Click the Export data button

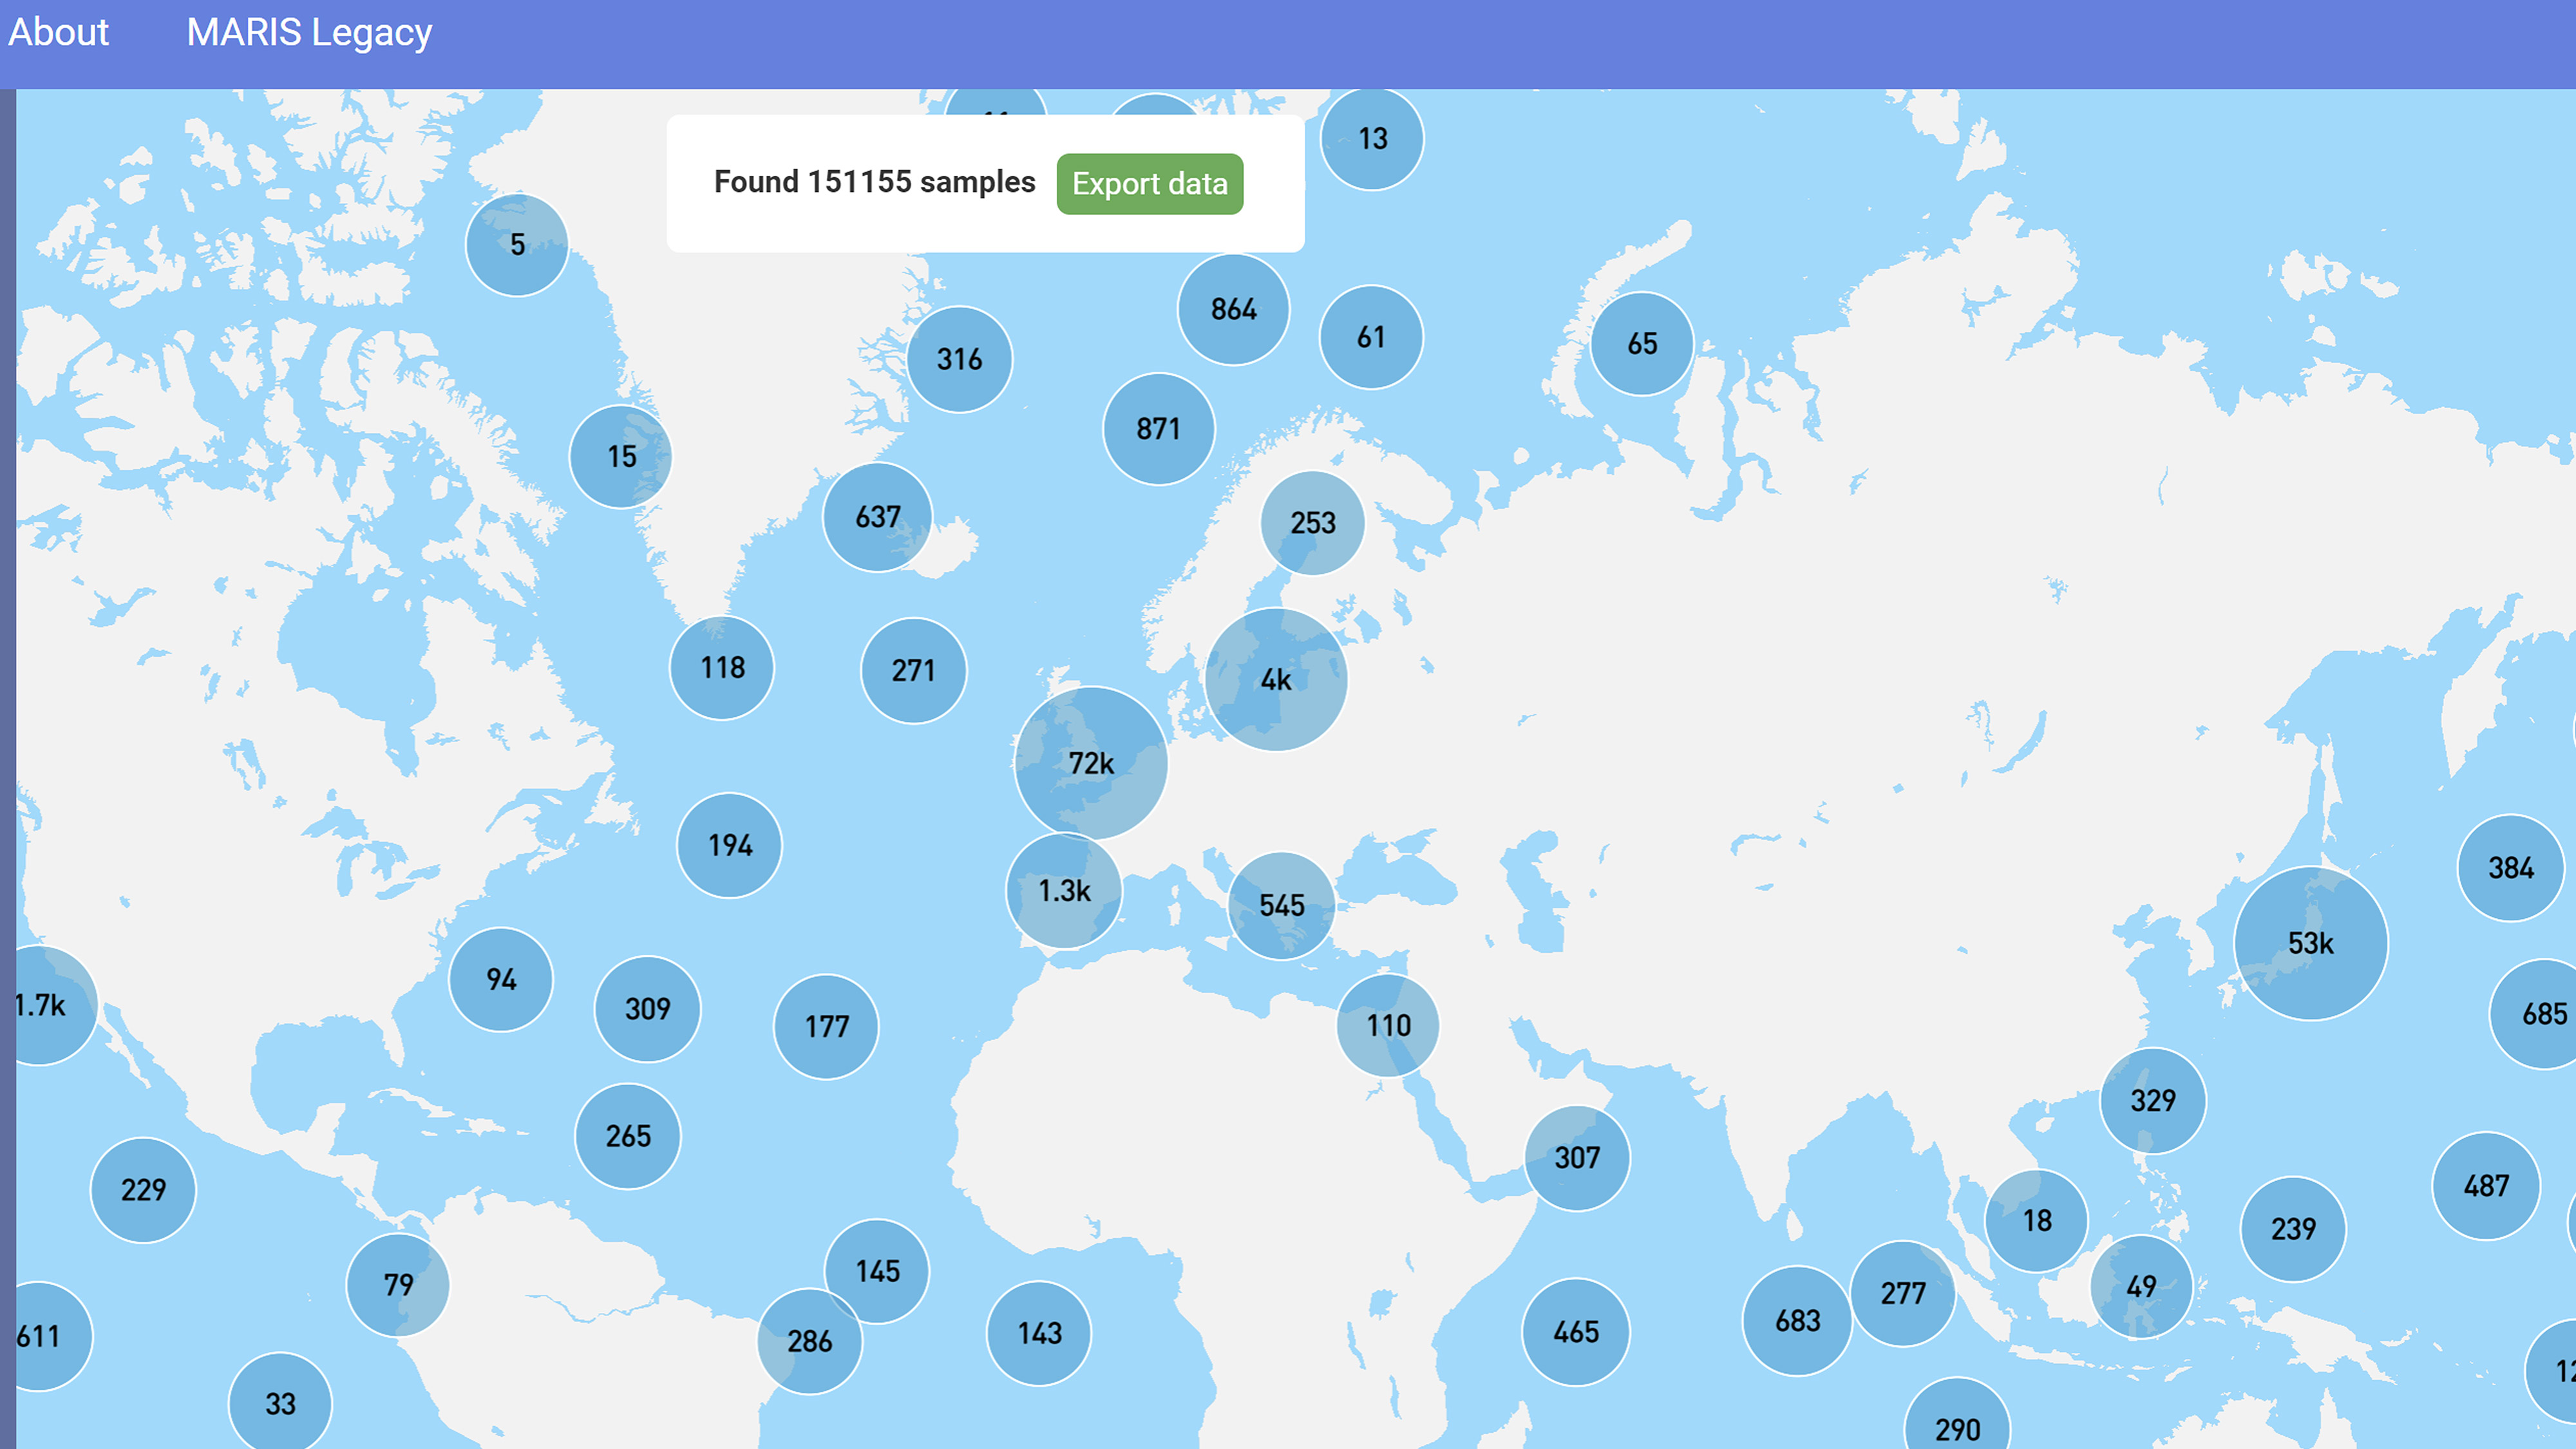pyautogui.click(x=1149, y=184)
